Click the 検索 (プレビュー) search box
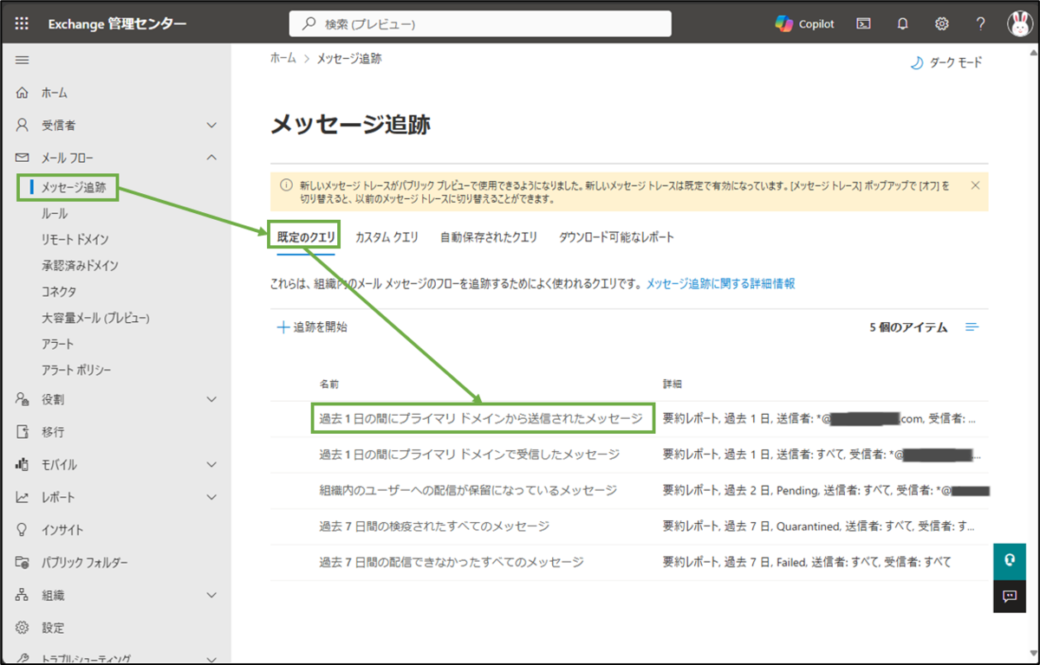The image size is (1040, 665). (x=480, y=24)
